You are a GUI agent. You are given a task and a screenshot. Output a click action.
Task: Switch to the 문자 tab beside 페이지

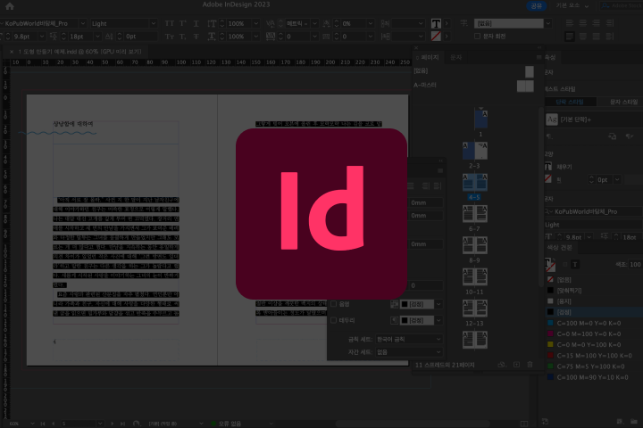tap(456, 57)
